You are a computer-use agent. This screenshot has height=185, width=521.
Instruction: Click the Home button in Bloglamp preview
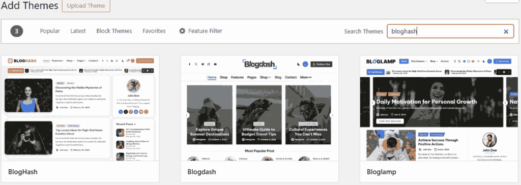coord(403,61)
